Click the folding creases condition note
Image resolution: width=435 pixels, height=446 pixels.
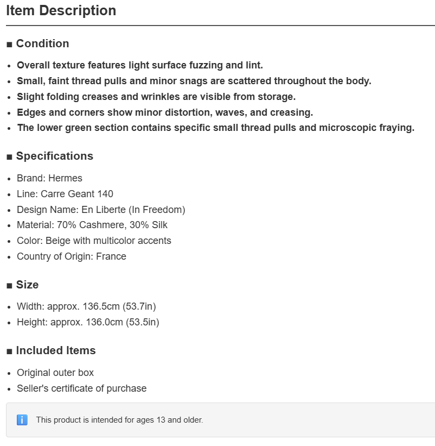(156, 97)
